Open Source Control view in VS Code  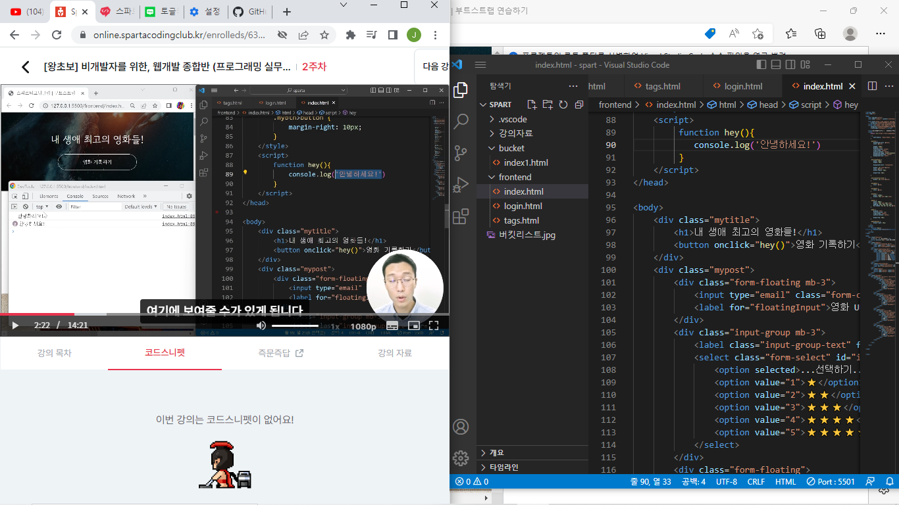[x=461, y=153]
